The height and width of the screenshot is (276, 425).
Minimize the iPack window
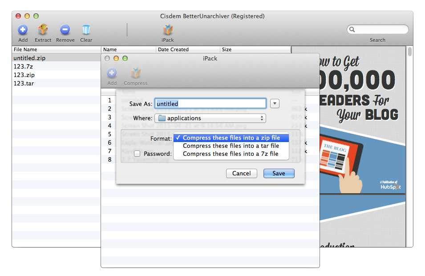[116, 58]
